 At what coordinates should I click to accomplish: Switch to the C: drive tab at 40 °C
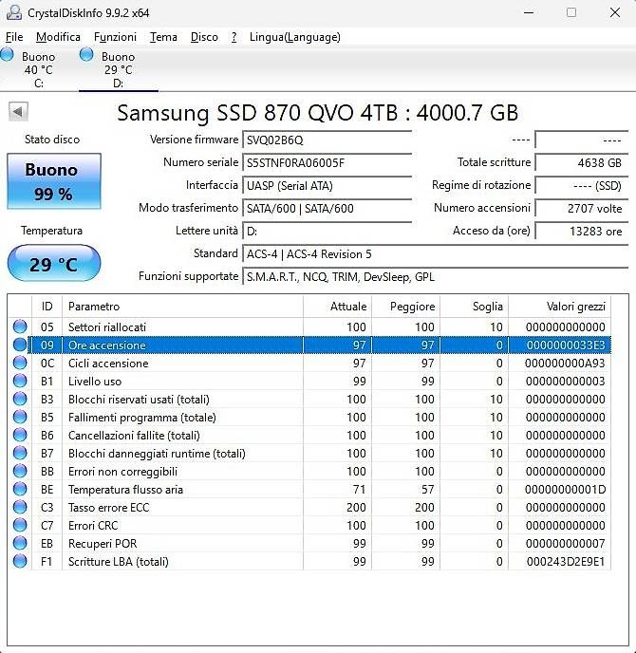tap(38, 69)
